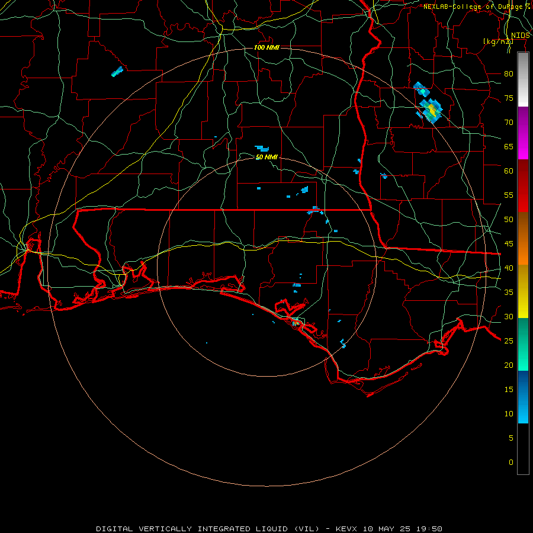533x533 pixels.
Task: Click the 50 value on the scale
Action: (509, 220)
